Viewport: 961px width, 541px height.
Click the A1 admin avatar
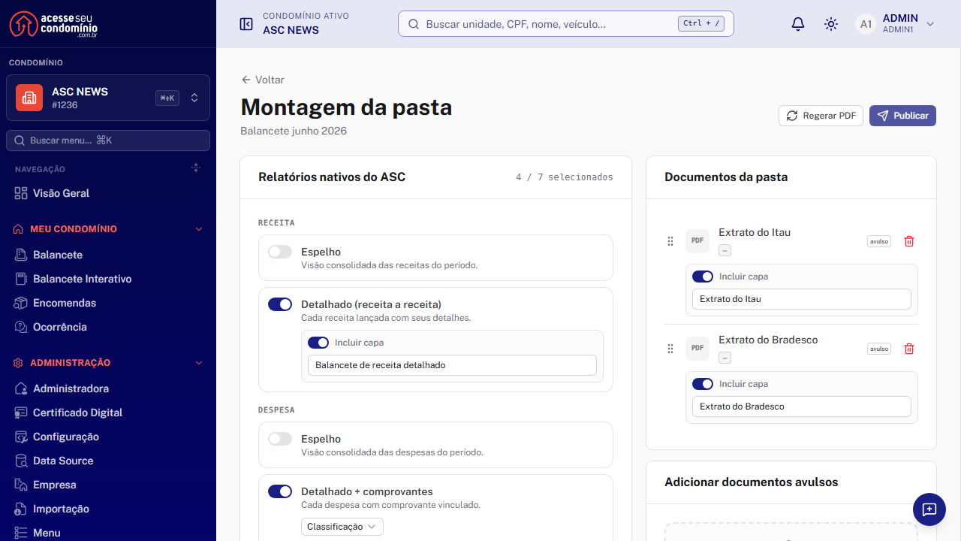(x=866, y=24)
